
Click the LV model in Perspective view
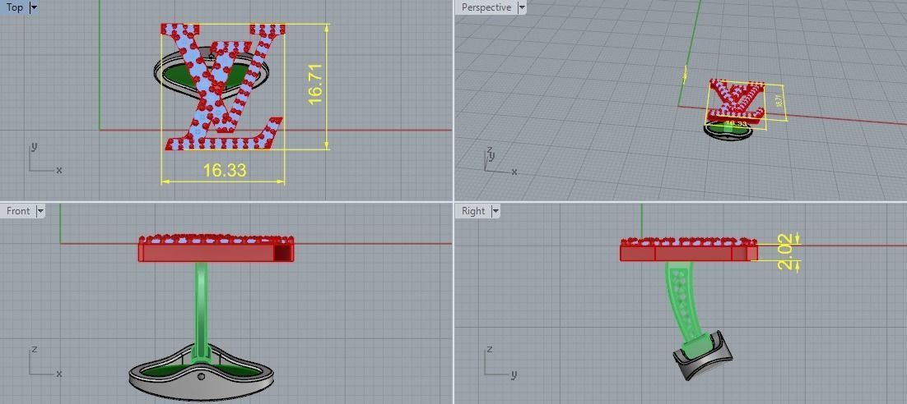click(x=736, y=101)
